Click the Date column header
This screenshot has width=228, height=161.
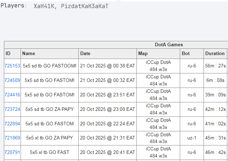pos(85,53)
